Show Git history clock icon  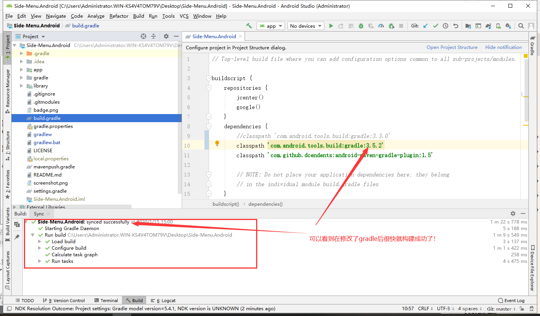click(445, 26)
